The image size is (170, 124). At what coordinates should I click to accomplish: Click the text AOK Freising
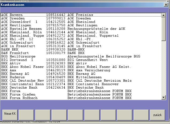[80, 15]
